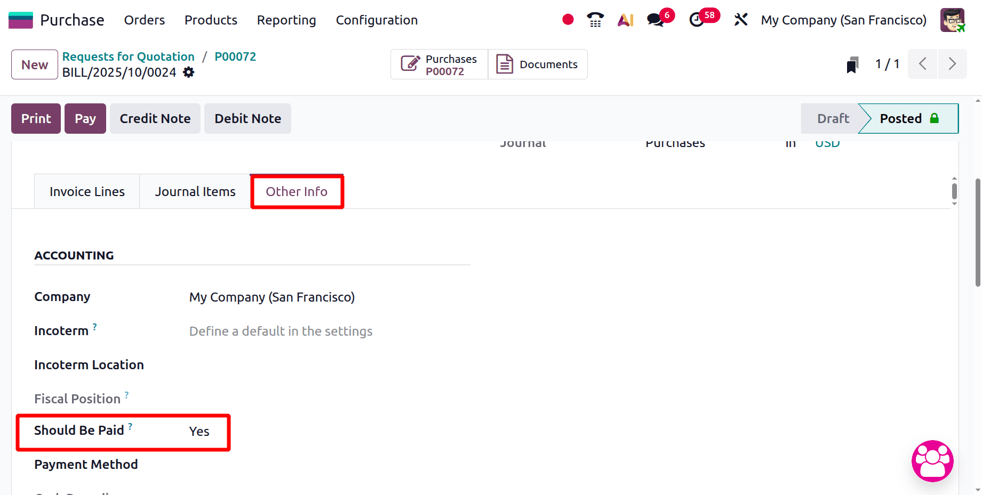Click the AI assistant icon
This screenshot has width=982, height=495.
click(625, 19)
